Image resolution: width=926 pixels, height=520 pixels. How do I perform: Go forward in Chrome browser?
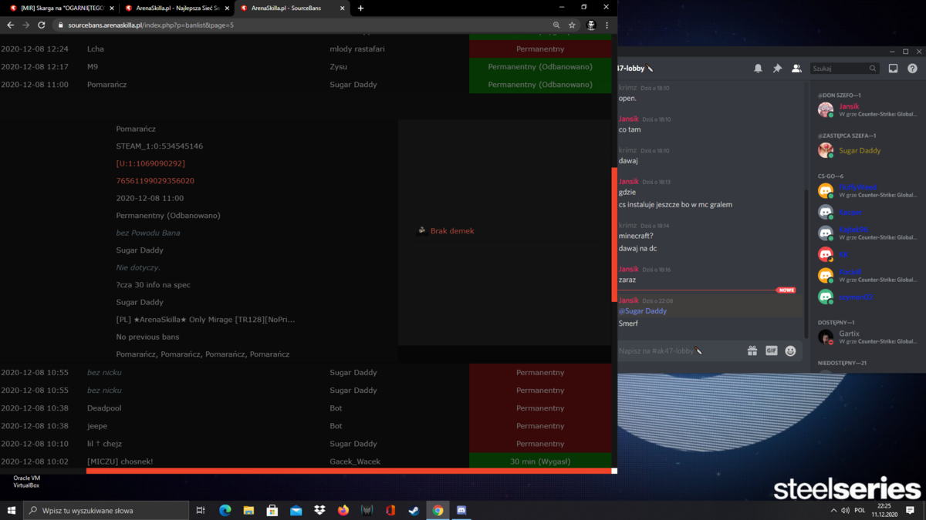(25, 25)
